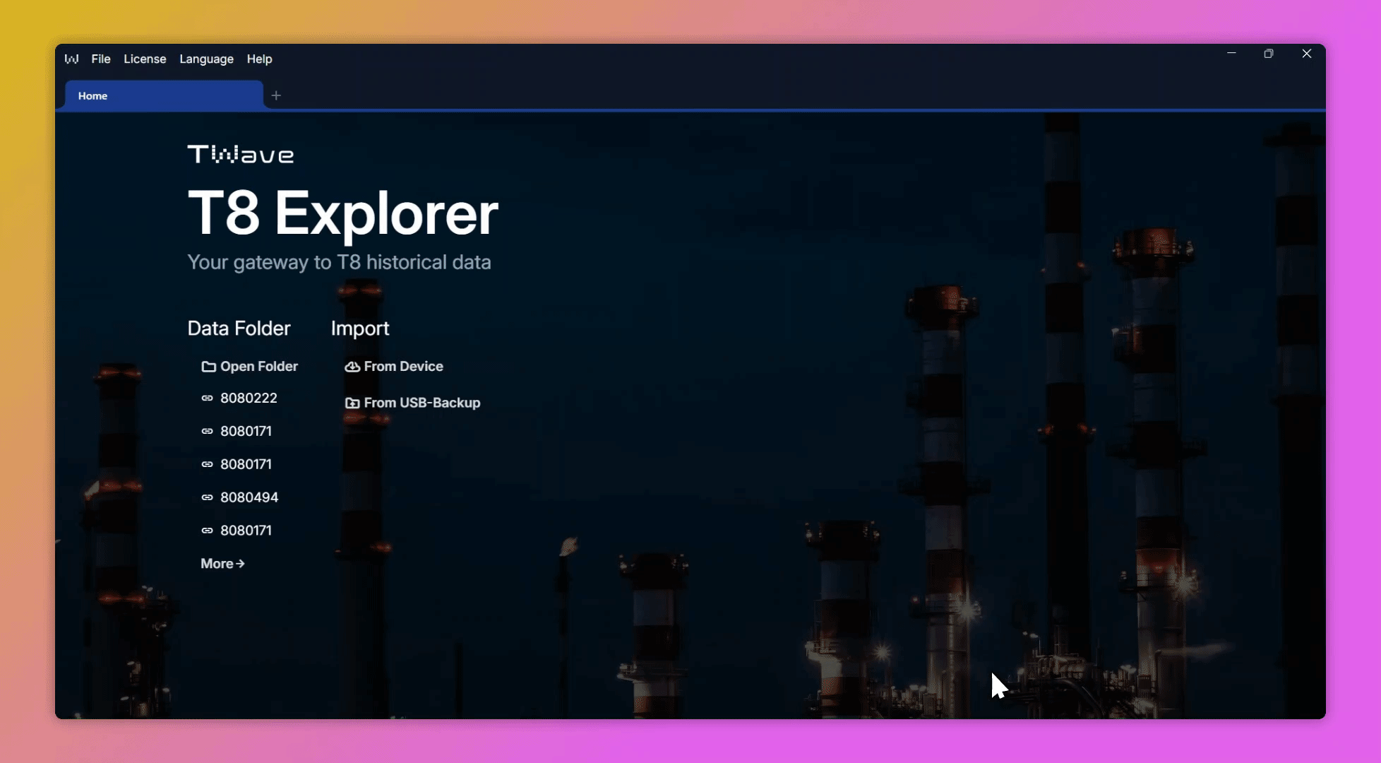Select the link icon next to the first 8080171

pyautogui.click(x=207, y=431)
